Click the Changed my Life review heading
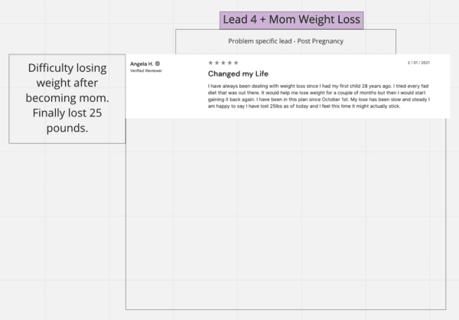Screen dimensions: 459x320 point(238,73)
